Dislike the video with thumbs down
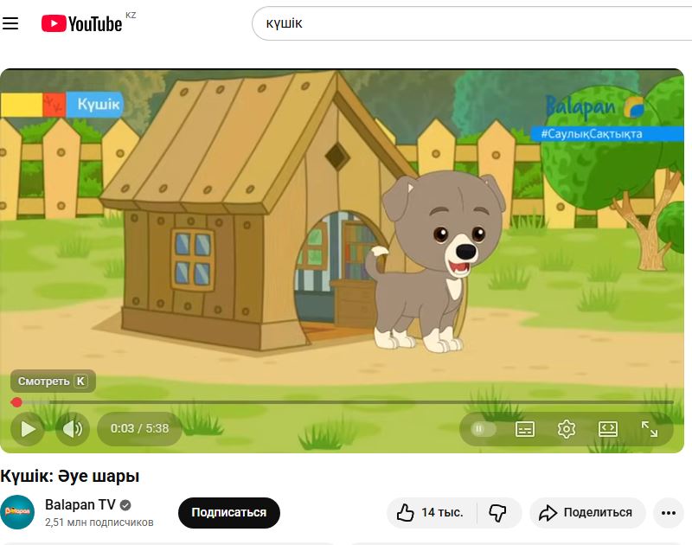Viewport: 692px width, 545px height. click(x=497, y=513)
